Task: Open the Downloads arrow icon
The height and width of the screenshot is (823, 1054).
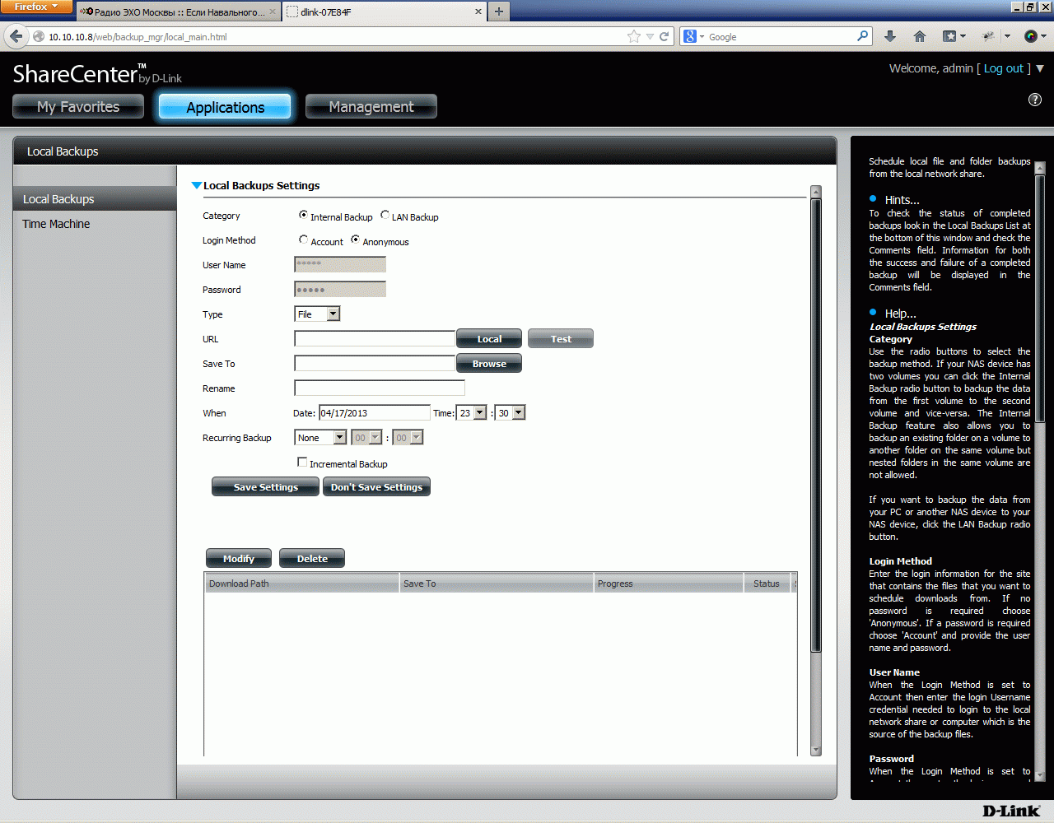Action: click(890, 36)
